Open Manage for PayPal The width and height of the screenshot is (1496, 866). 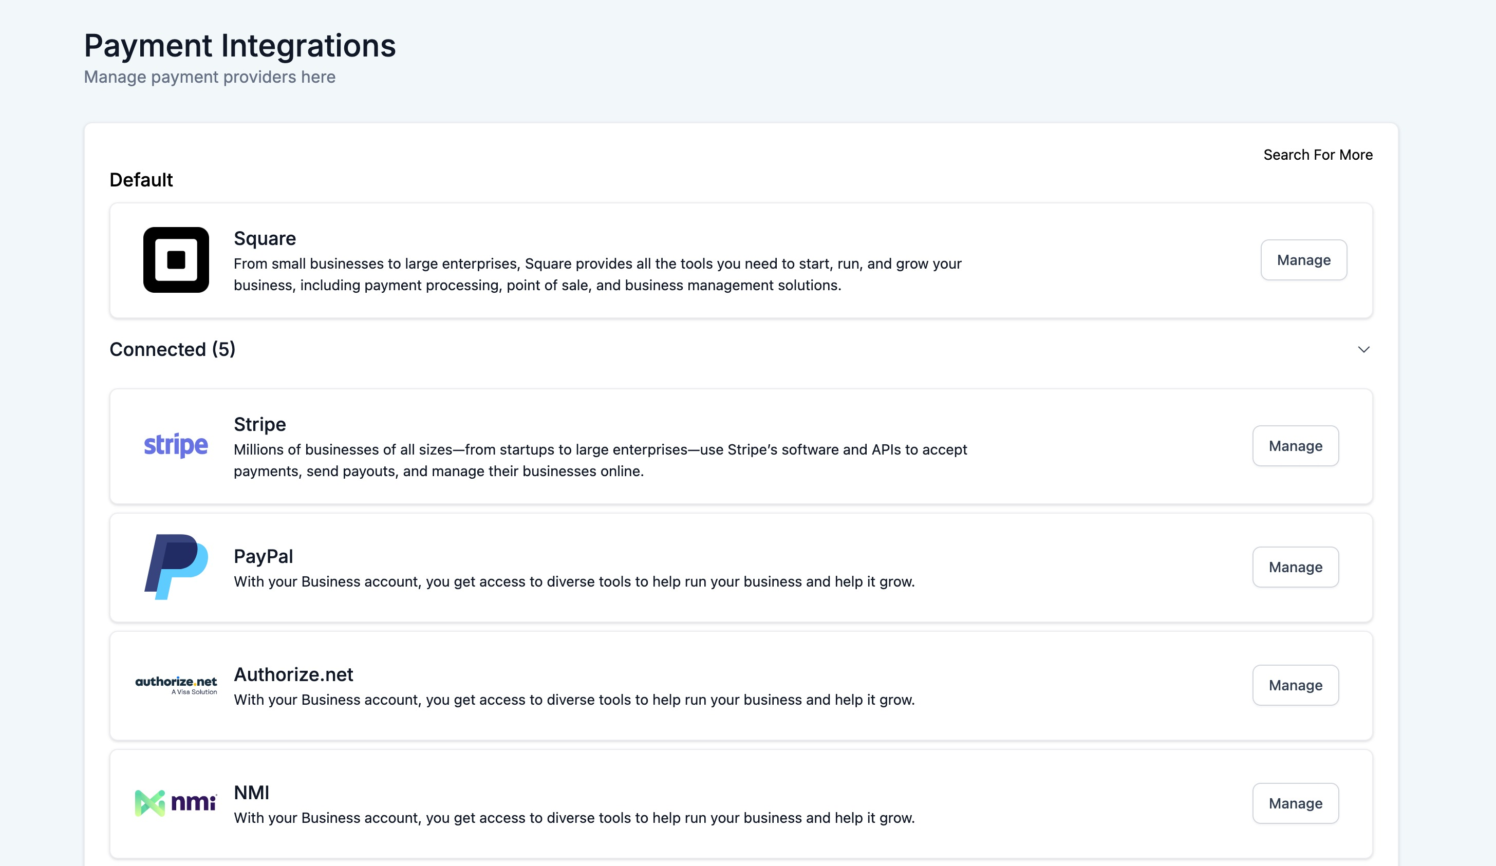click(1295, 567)
